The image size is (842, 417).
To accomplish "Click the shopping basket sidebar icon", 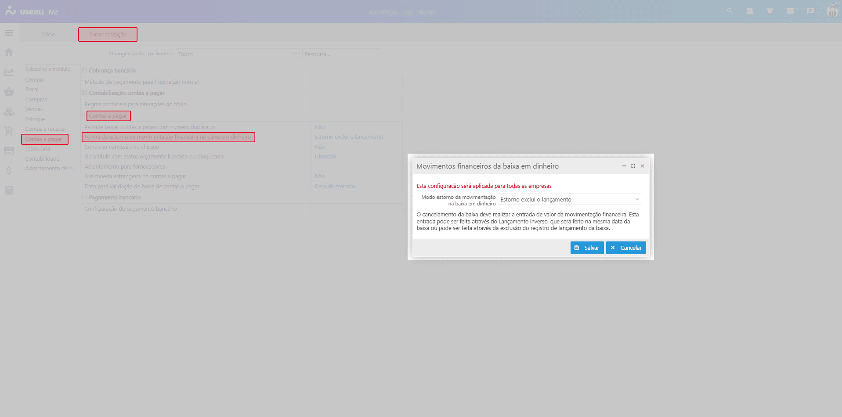I will [x=9, y=92].
